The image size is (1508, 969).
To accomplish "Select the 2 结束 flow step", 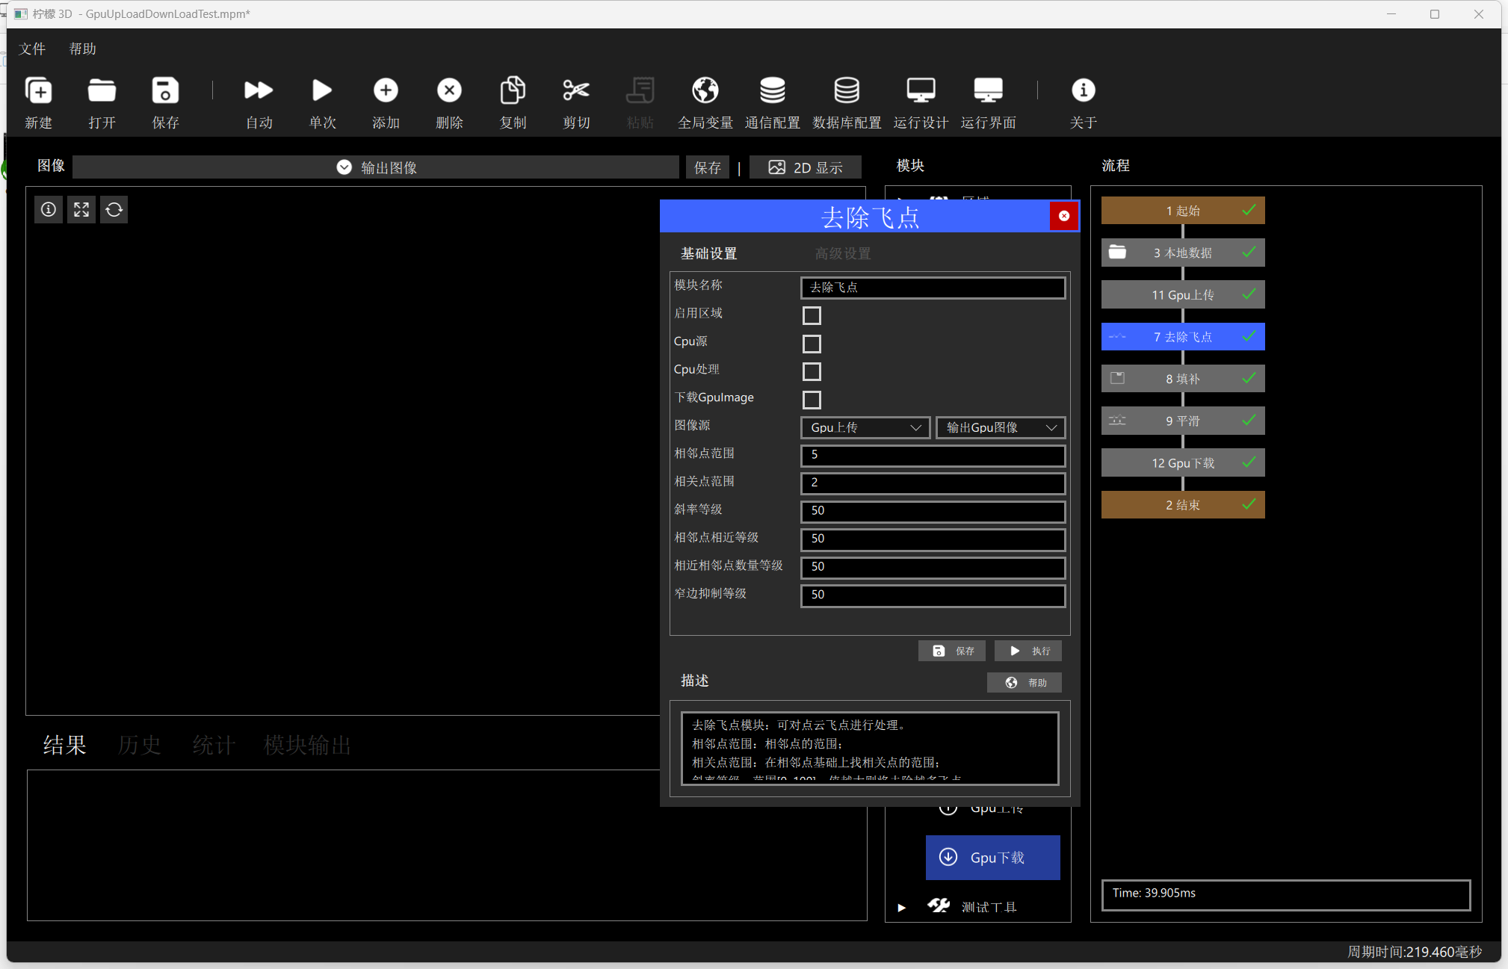I will pos(1183,505).
